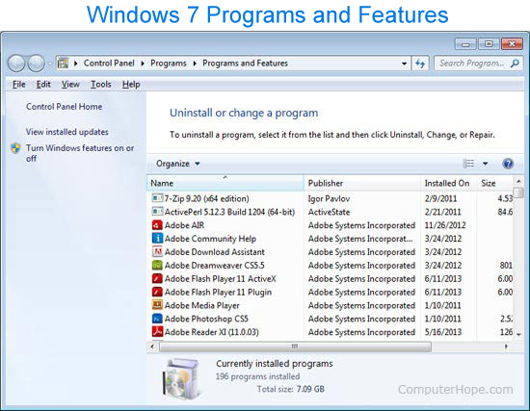Click the installed programs box icon in details pane

(181, 379)
